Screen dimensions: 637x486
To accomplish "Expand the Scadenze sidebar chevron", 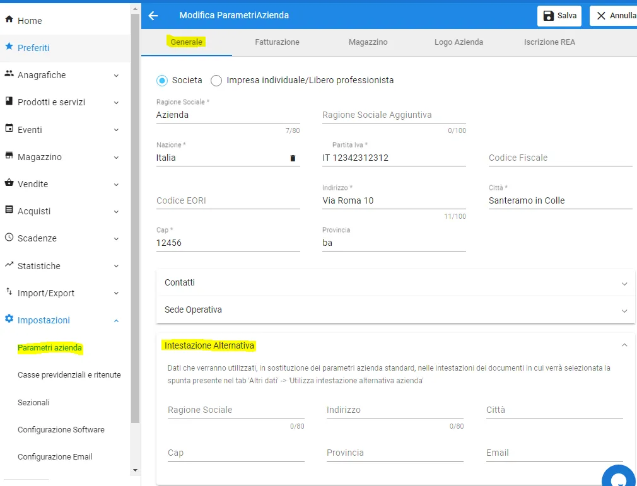I will tap(116, 239).
